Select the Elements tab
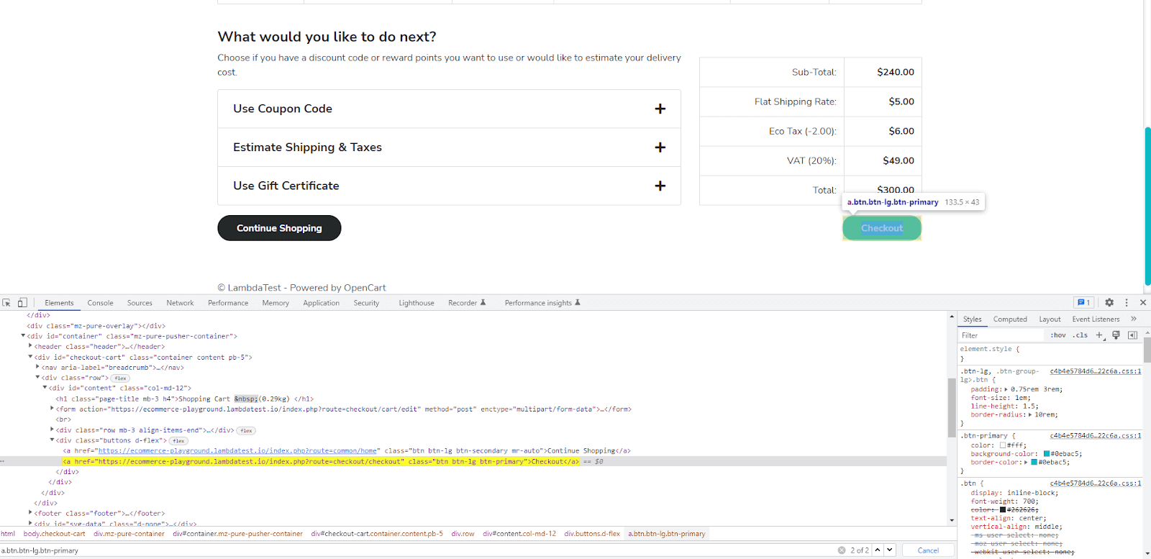The height and width of the screenshot is (559, 1151). pos(59,303)
